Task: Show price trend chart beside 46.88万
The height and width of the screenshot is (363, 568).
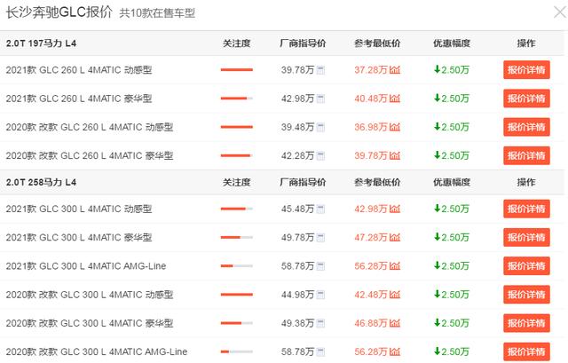Action: pyautogui.click(x=395, y=323)
